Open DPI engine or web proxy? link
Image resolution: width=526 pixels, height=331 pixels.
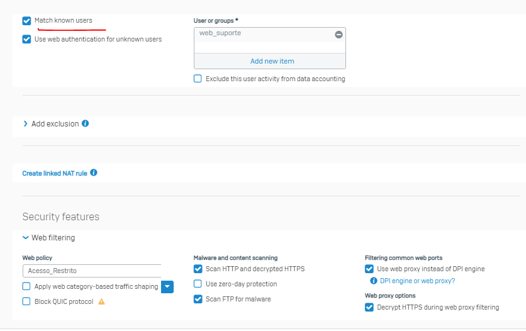click(x=417, y=281)
